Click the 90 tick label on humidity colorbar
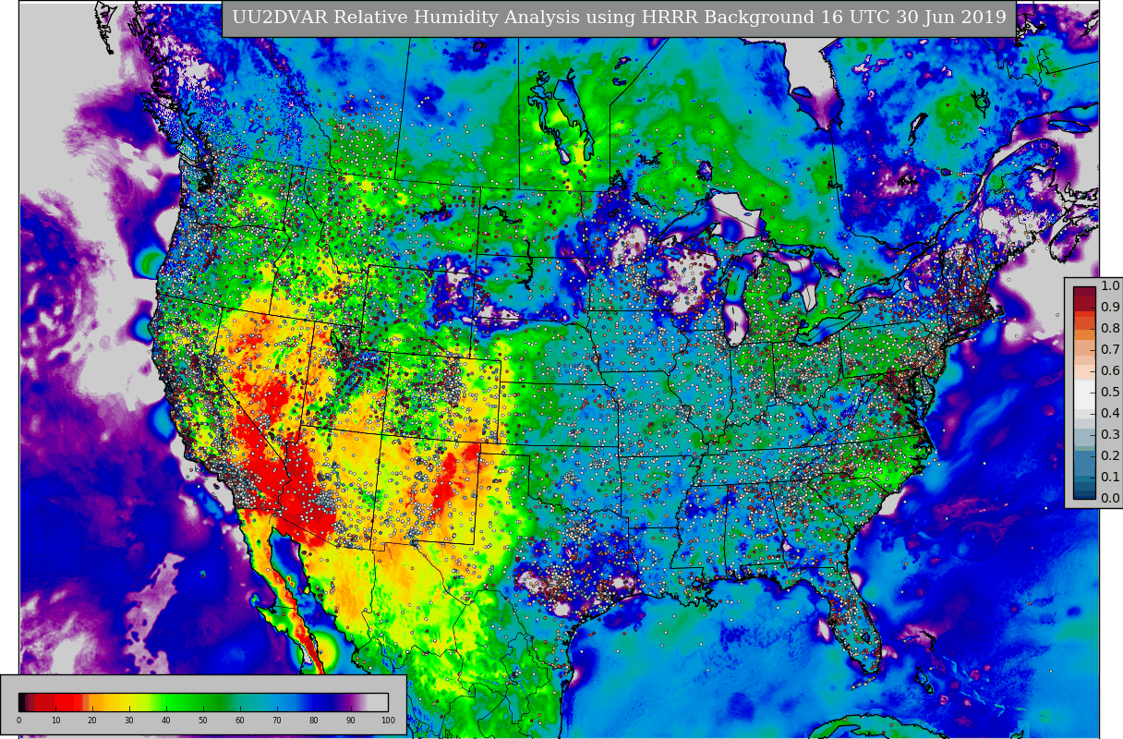Screen dimensions: 1123x739 click(351, 721)
